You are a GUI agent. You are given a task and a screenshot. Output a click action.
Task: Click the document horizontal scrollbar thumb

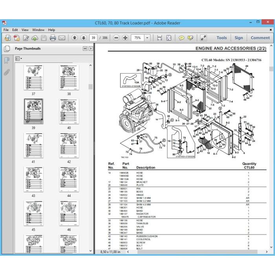click(197, 252)
